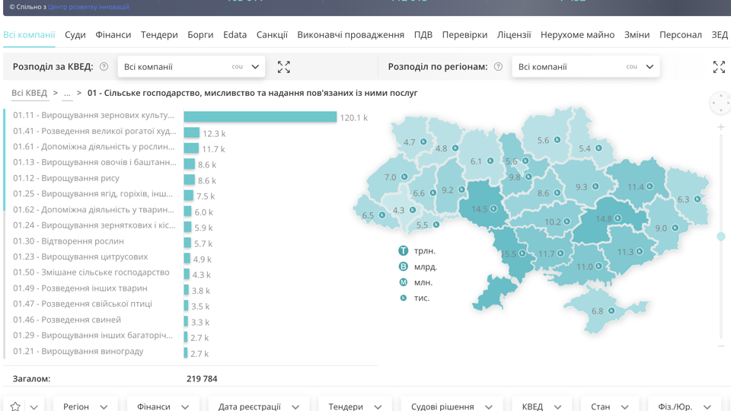Viewport: 731px width, 411px height.
Task: Click the 120.1 k bar for 01.11
Action: click(260, 116)
